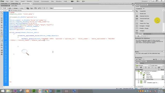
Task: Select the Assets tab
Action: 142,63
